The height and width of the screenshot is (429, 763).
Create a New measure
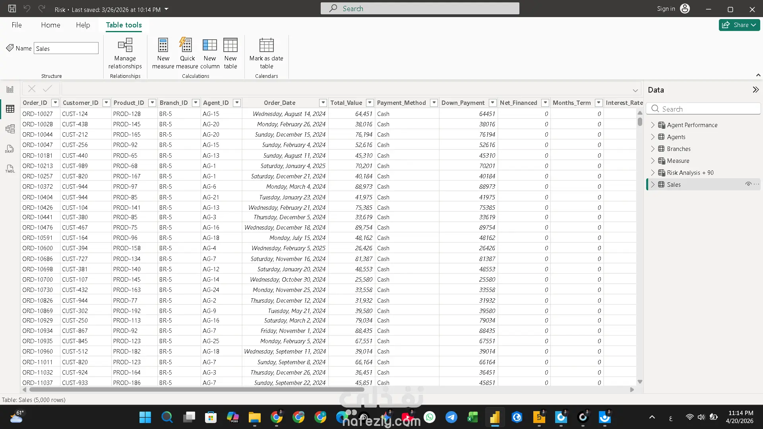click(163, 54)
